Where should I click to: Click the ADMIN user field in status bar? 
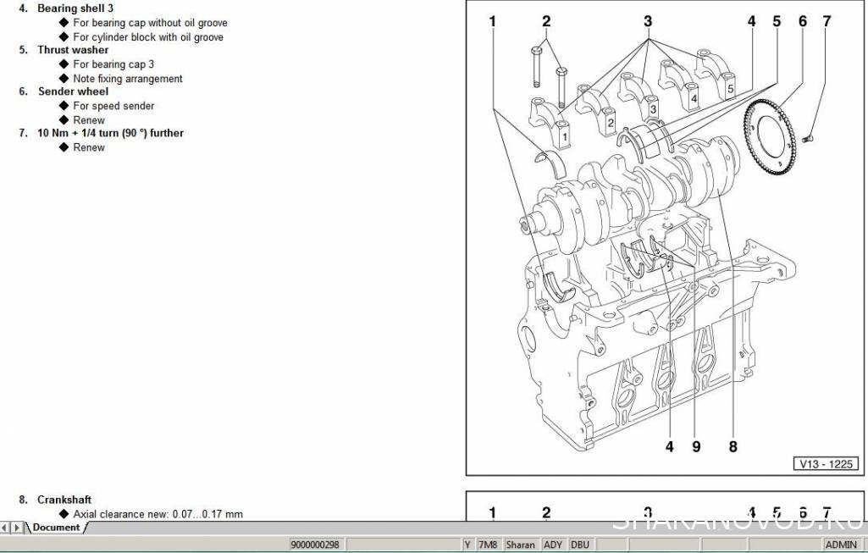[x=841, y=545]
